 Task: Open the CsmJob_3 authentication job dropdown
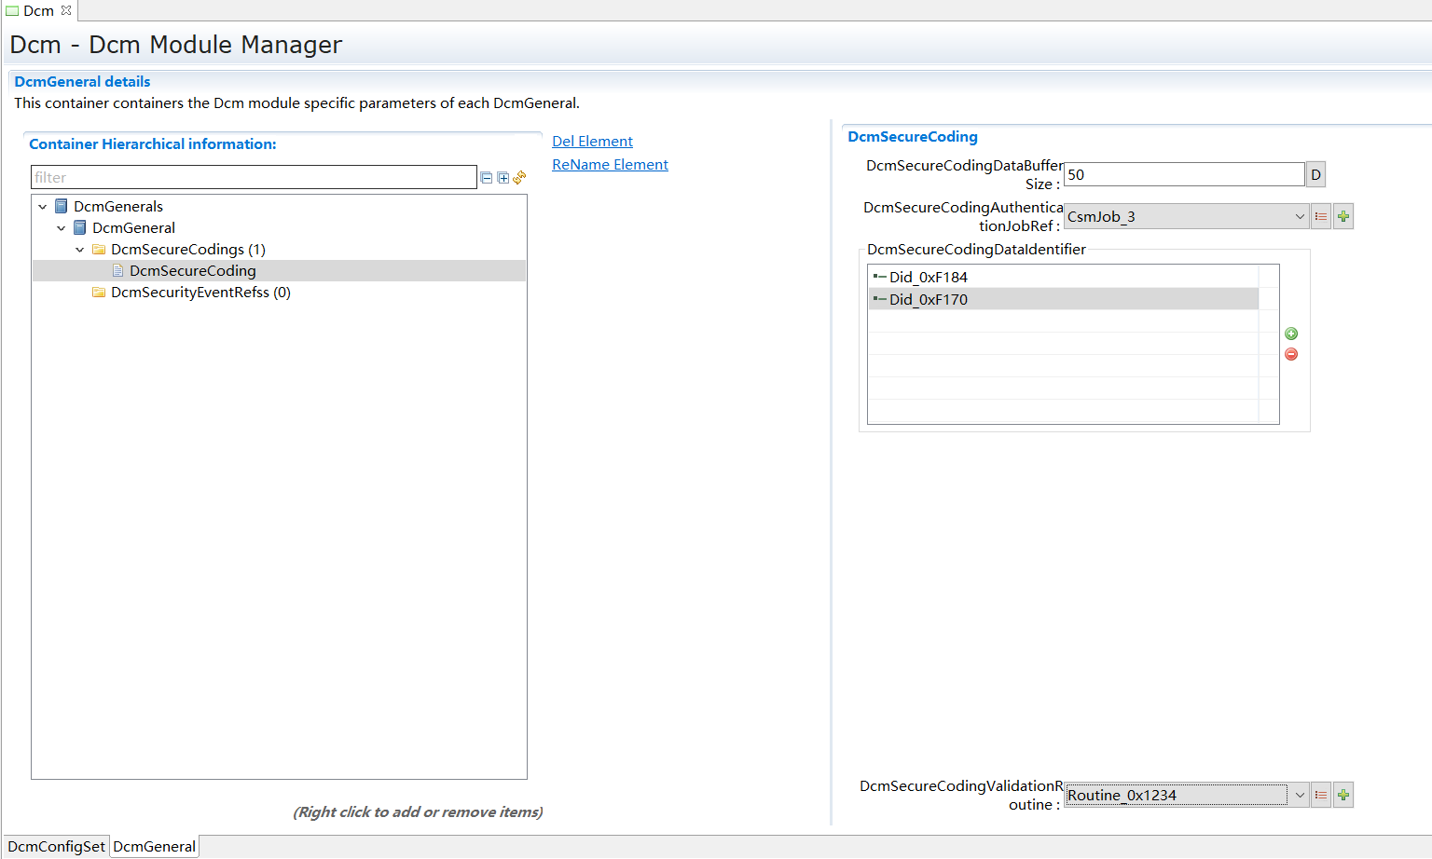pyautogui.click(x=1300, y=217)
